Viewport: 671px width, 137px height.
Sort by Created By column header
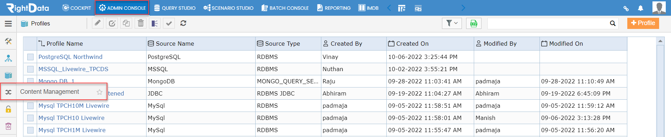point(354,44)
